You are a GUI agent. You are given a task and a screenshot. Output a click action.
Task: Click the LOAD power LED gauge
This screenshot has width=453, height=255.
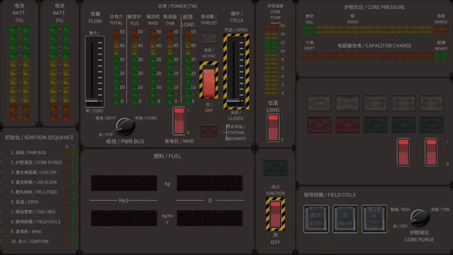[187, 66]
